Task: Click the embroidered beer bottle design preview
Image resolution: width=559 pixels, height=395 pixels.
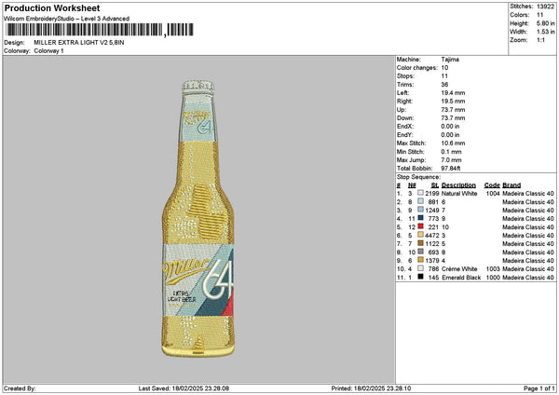Action: pyautogui.click(x=198, y=219)
